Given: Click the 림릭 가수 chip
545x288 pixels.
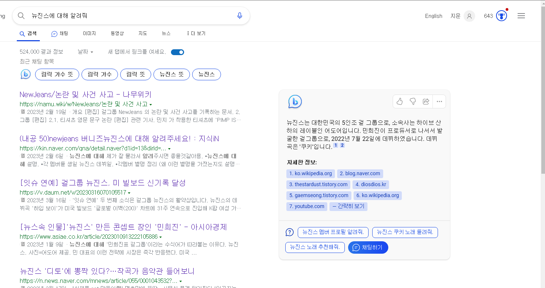Looking at the screenshot, I should tap(100, 74).
